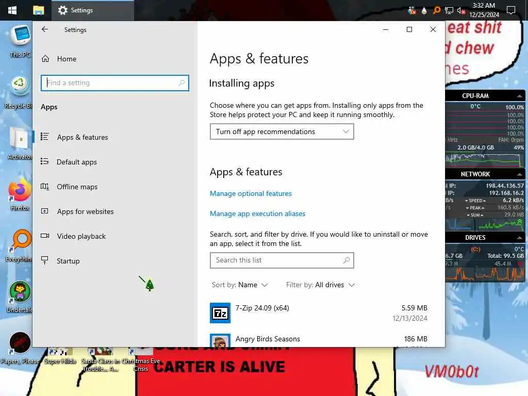Click the PEAK selector in network gadget
528x396 pixels.
coord(475,208)
